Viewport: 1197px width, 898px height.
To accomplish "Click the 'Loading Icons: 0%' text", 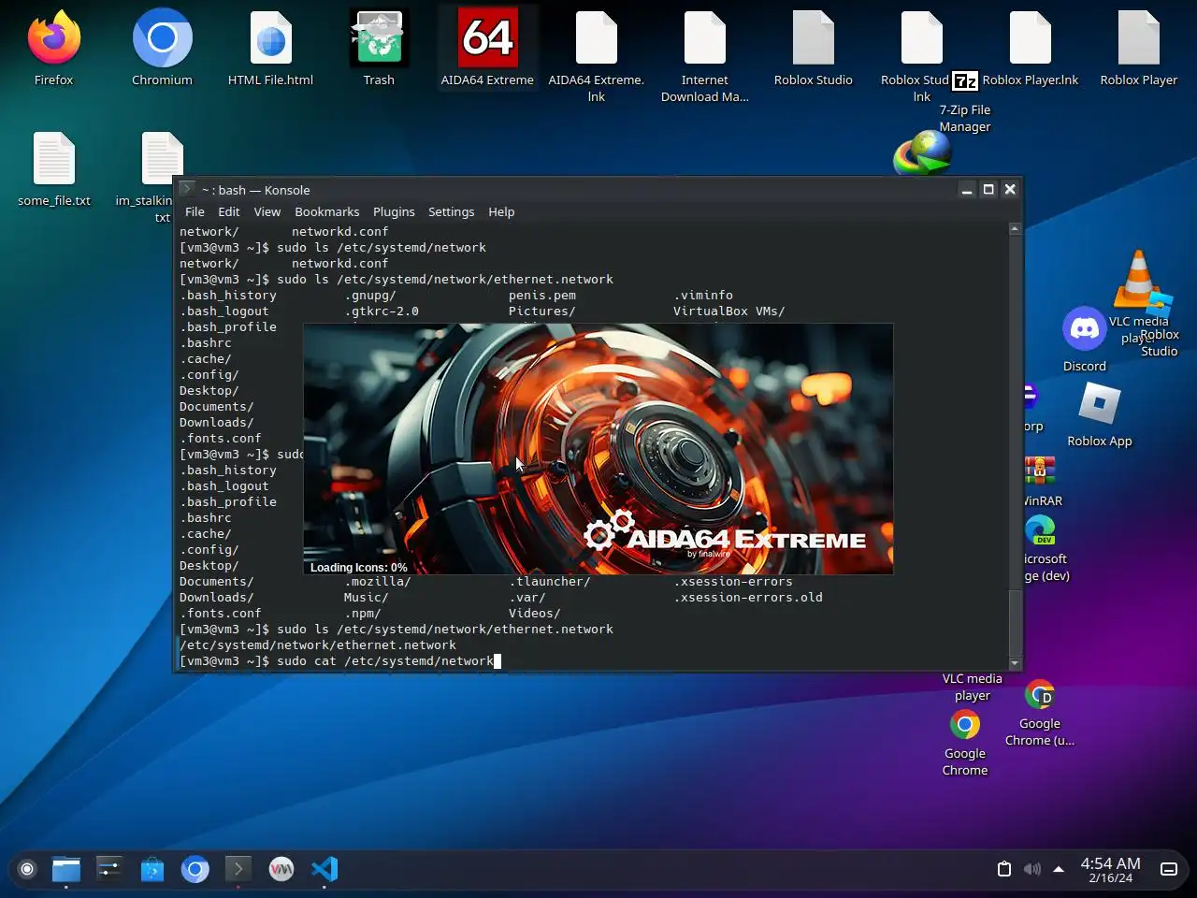I will pyautogui.click(x=359, y=568).
